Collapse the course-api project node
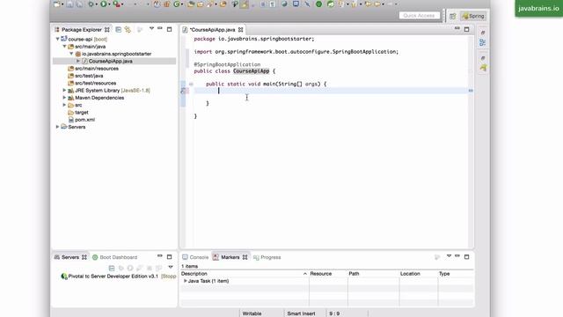Screen dimensions: 563x317 click(57, 39)
